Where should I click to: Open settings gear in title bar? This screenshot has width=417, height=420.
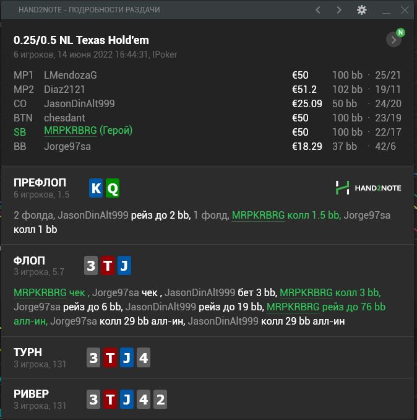362,10
